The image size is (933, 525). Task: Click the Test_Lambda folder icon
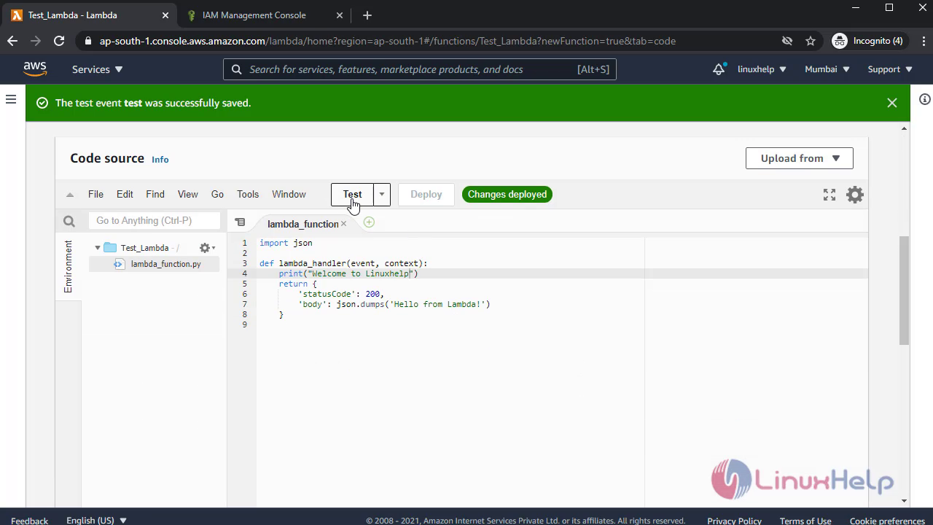(110, 248)
